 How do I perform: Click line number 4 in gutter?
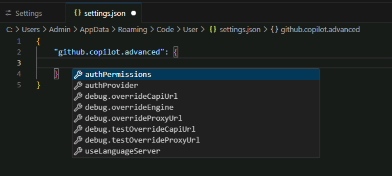(x=19, y=74)
